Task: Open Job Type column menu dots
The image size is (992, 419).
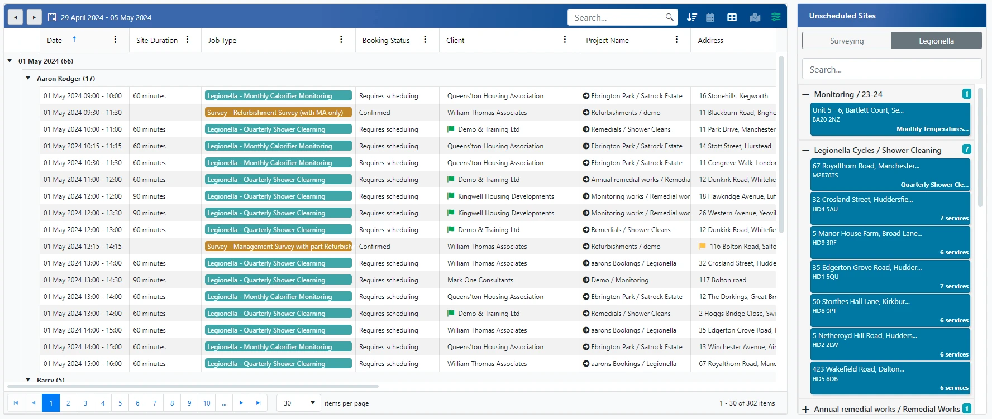Action: point(341,40)
